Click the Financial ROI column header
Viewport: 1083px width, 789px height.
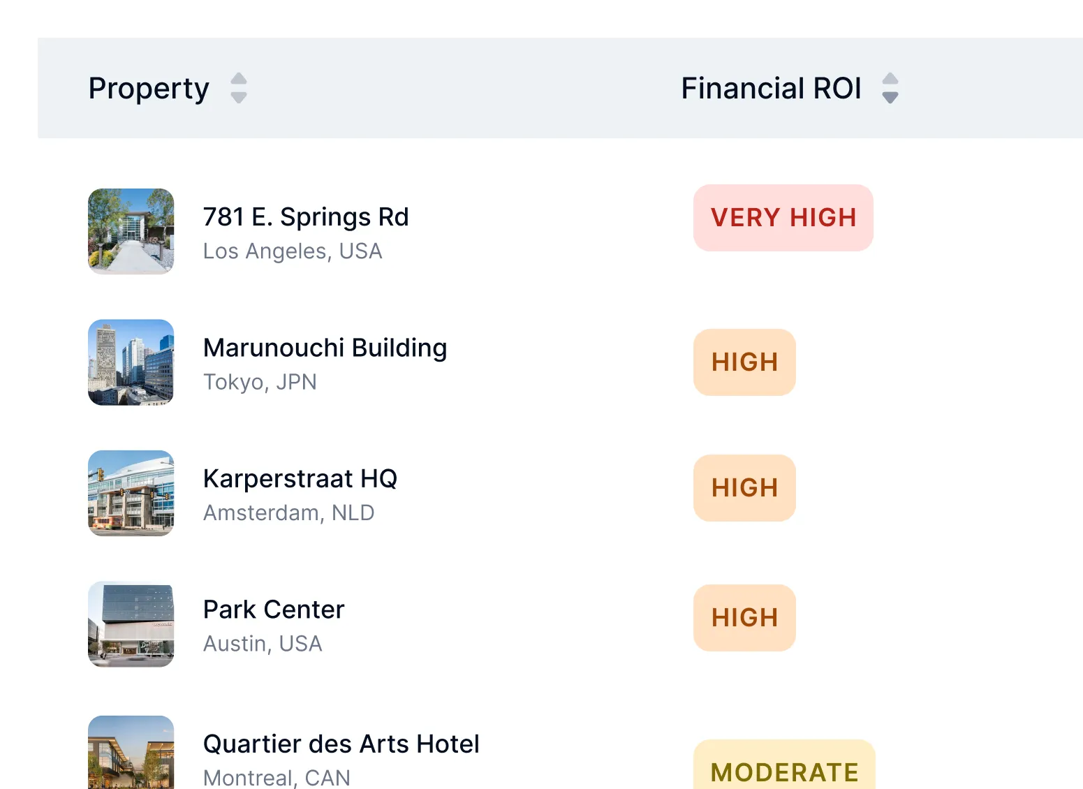point(771,89)
